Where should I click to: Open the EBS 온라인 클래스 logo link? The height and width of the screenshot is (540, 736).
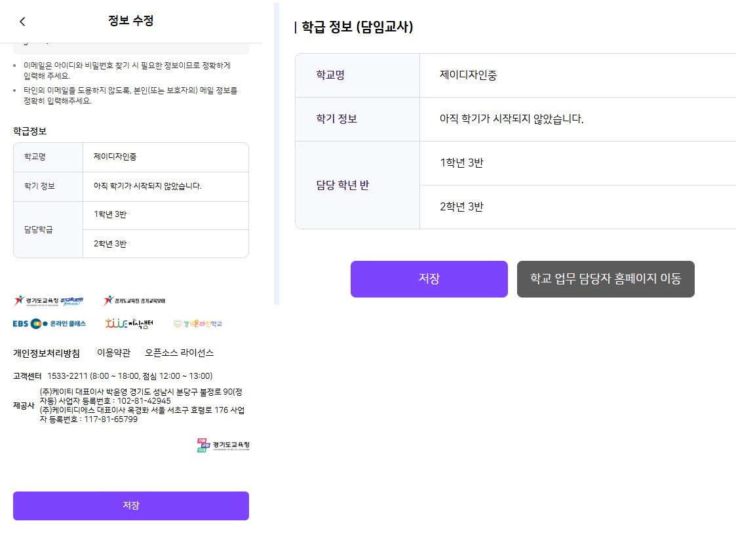click(x=49, y=324)
